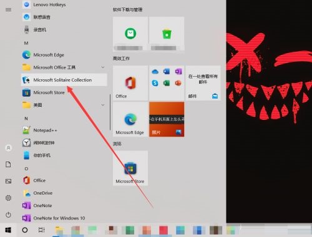Open the alarm and clock app
The width and height of the screenshot is (312, 237).
(x=64, y=143)
